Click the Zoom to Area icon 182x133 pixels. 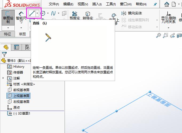(165, 35)
